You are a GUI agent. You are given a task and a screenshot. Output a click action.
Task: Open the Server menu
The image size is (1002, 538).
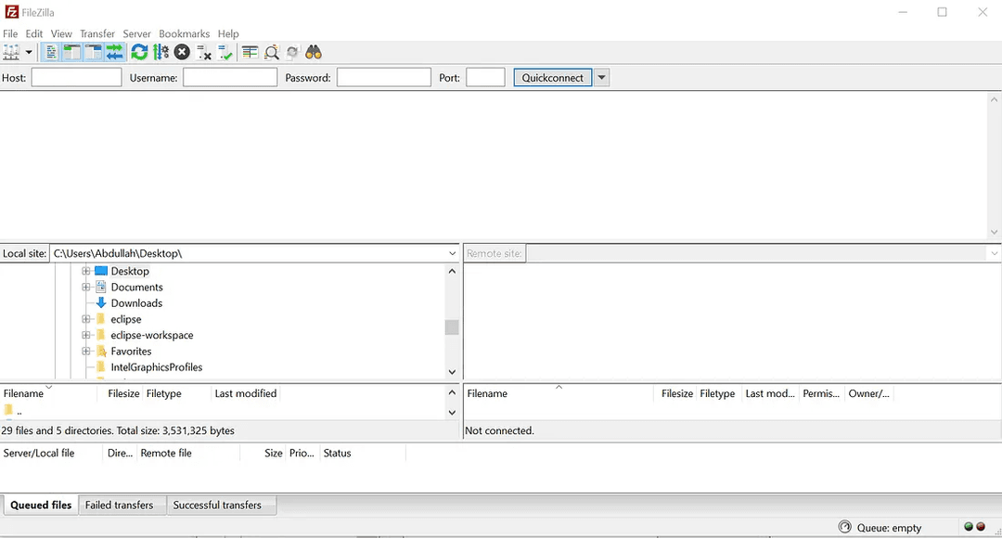tap(136, 33)
